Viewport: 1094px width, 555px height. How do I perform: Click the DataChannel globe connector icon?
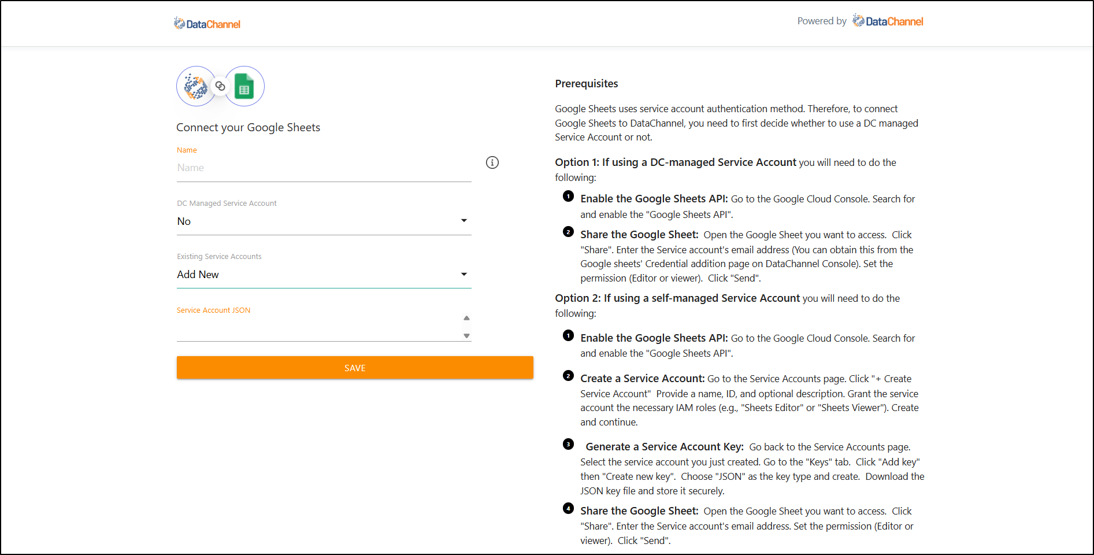[196, 86]
